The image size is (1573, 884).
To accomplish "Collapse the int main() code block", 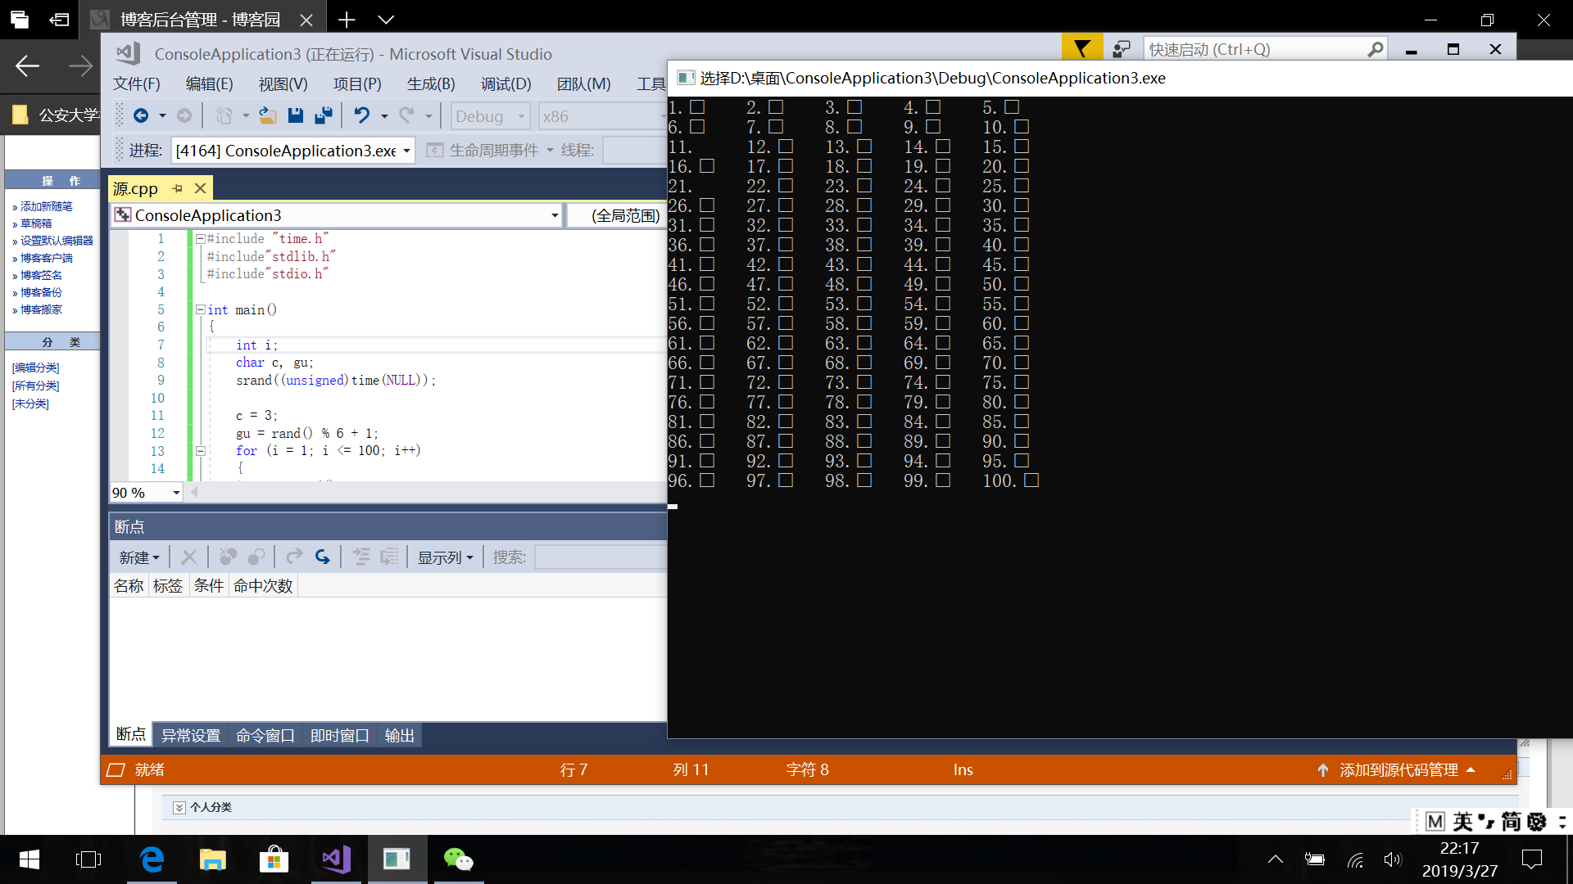I will pos(200,309).
